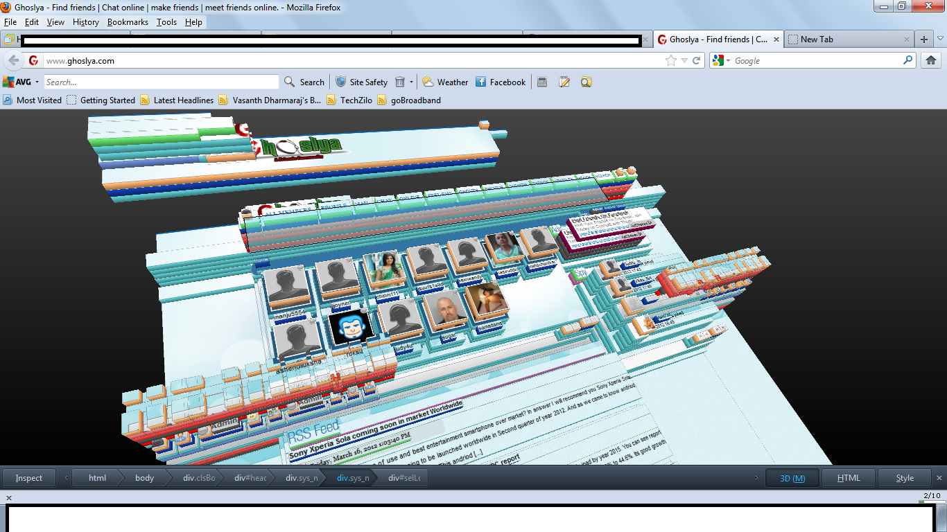Screen dimensions: 947x532
Task: Click the AVG toolbar trash can icon
Action: click(x=400, y=82)
